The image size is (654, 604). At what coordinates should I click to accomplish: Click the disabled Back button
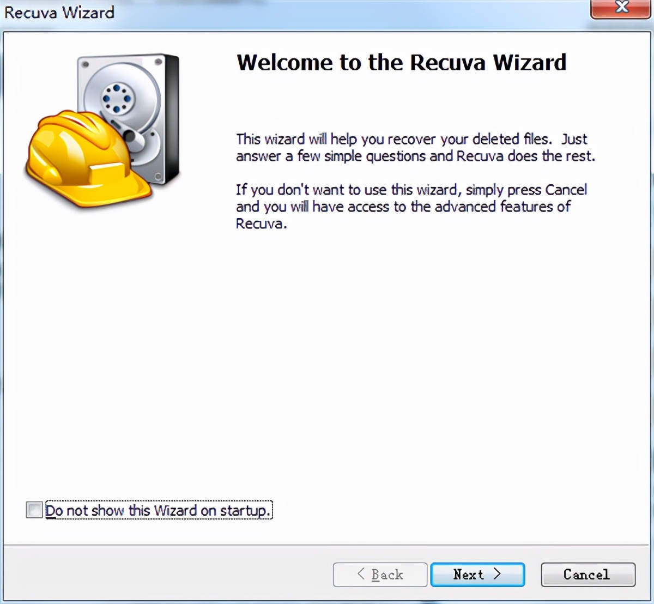[x=380, y=575]
